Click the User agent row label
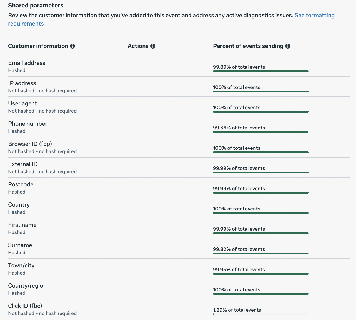 22,103
